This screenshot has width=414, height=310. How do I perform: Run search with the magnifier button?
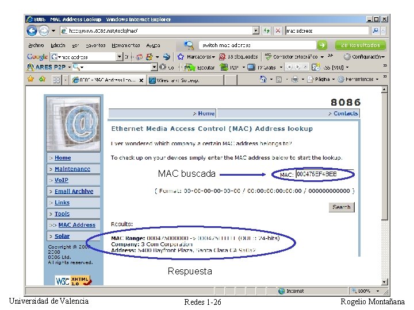(x=375, y=31)
